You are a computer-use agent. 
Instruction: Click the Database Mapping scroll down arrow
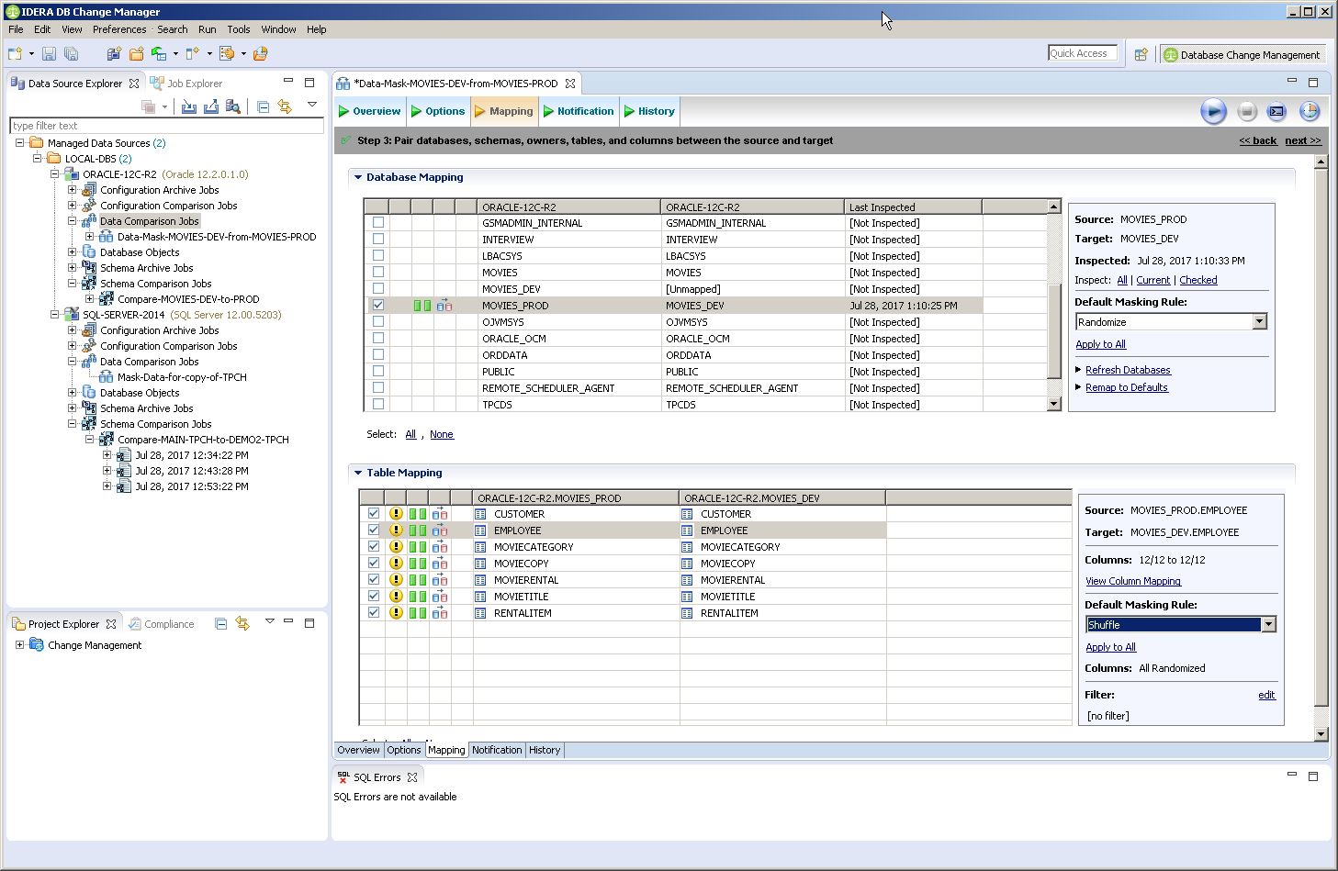click(1054, 404)
